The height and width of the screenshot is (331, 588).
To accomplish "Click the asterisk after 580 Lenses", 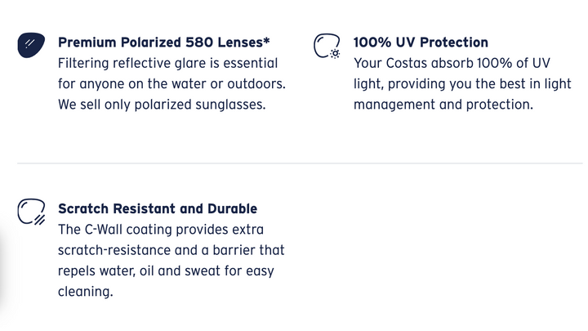I will [266, 40].
